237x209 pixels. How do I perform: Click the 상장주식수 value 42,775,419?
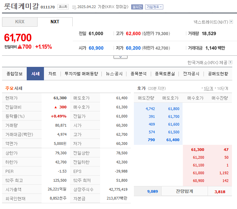[x=118, y=189]
